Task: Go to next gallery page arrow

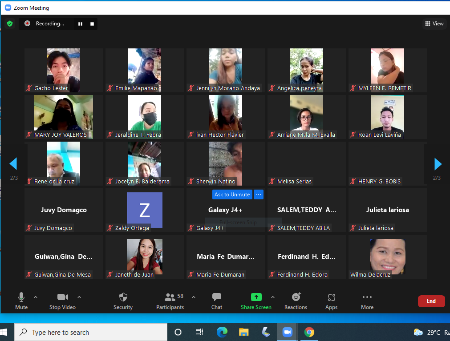Action: pos(438,164)
